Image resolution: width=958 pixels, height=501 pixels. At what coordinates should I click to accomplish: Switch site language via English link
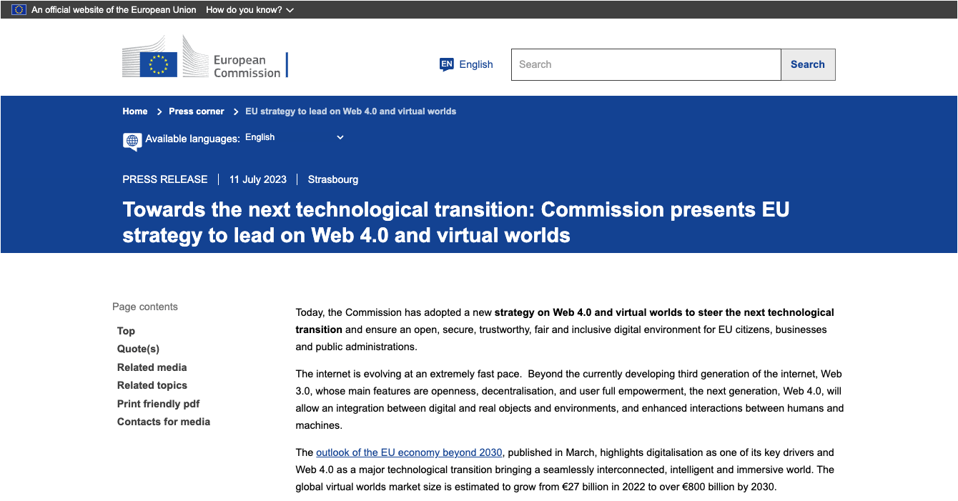(476, 64)
